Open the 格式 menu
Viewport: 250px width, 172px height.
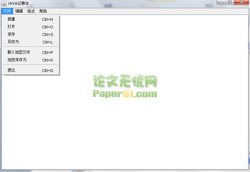[31, 11]
